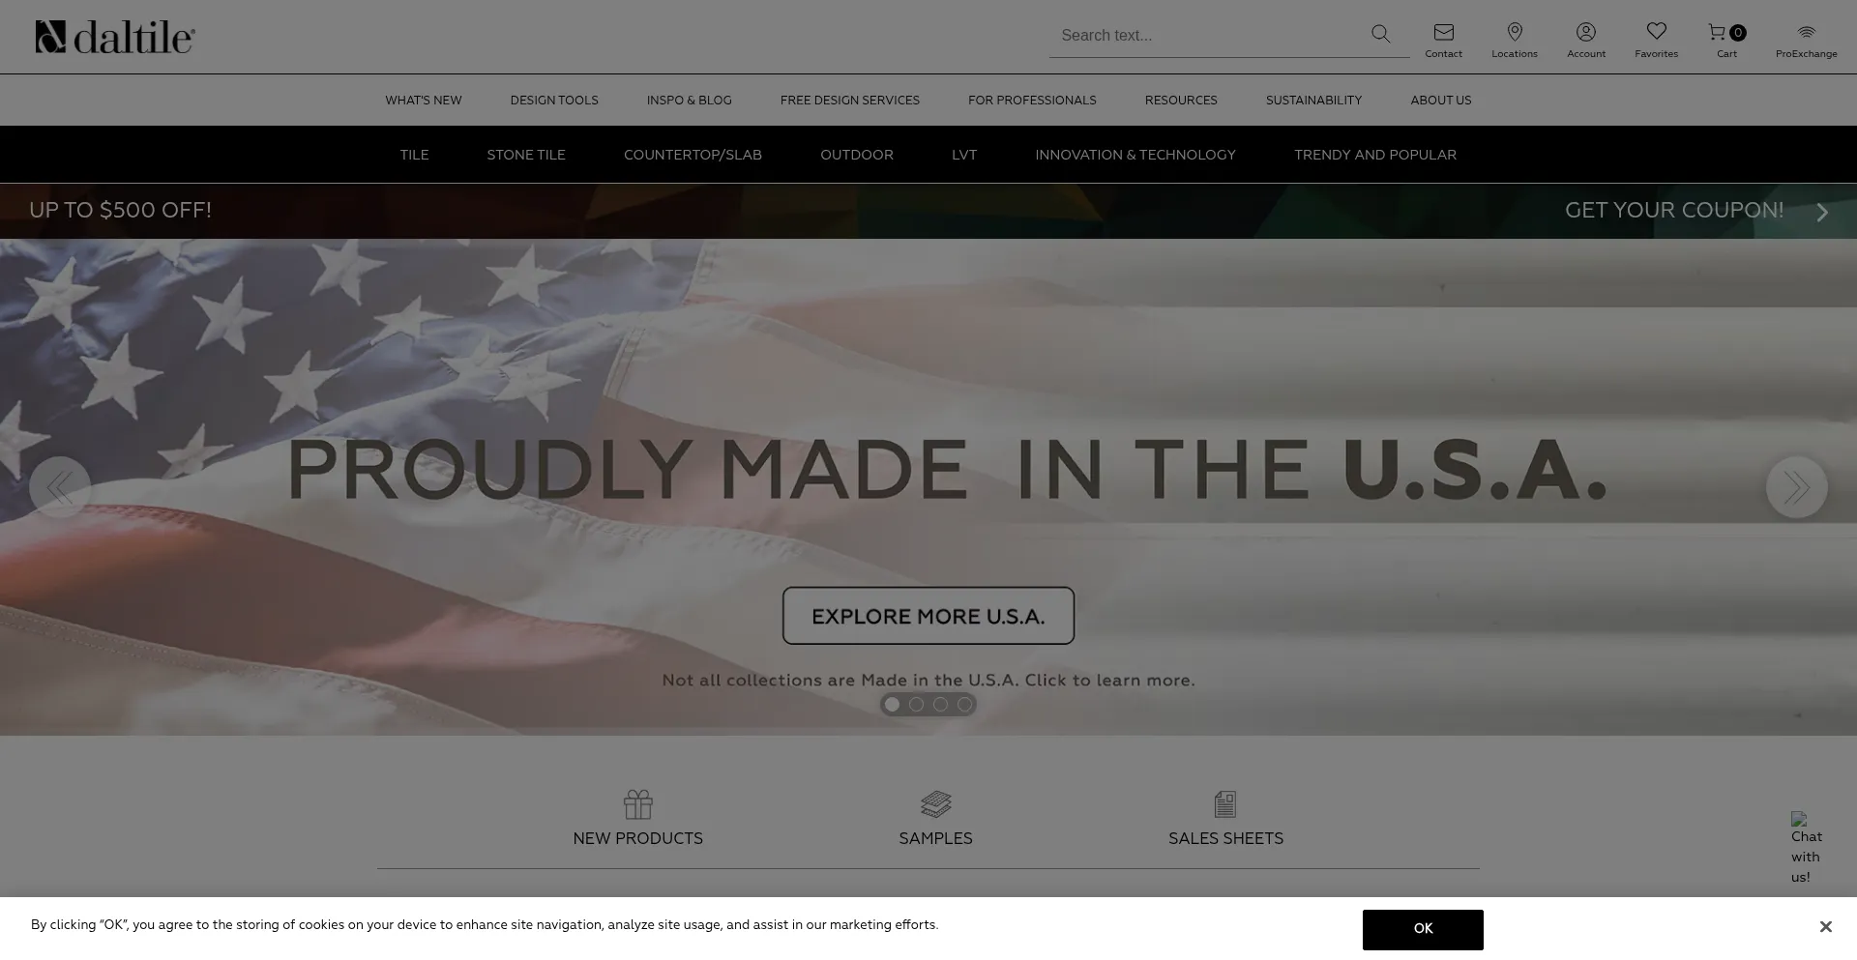Click the New Products gift icon
Screen dimensions: 1857x960
point(638,804)
